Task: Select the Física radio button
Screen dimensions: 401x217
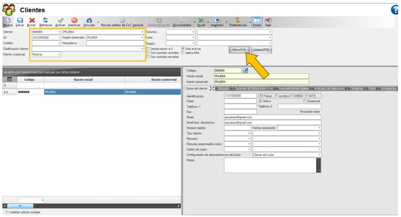Action: coord(261,96)
